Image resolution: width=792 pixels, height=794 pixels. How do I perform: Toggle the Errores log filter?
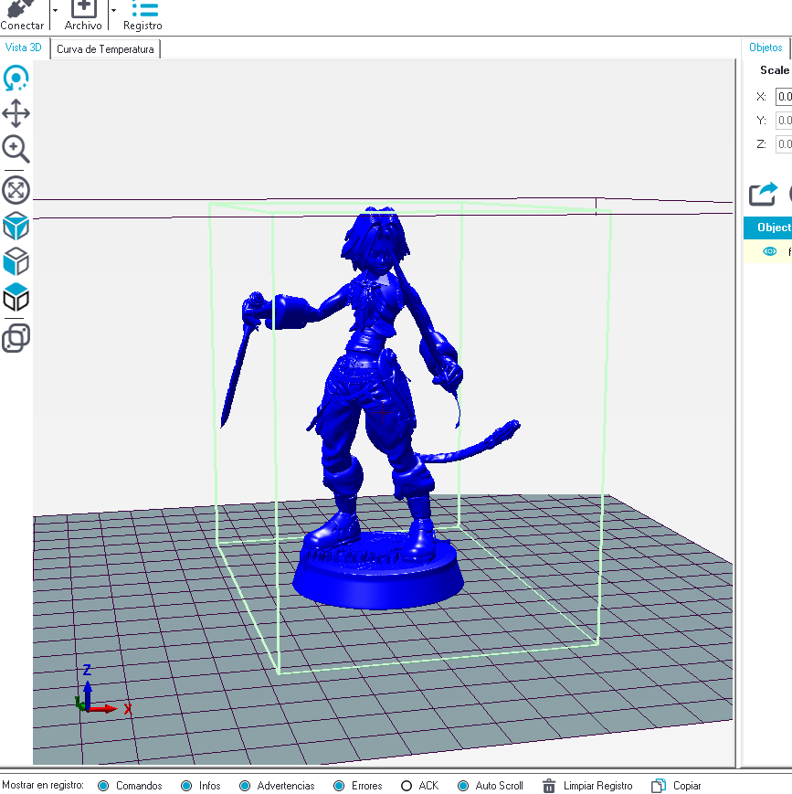coord(340,786)
